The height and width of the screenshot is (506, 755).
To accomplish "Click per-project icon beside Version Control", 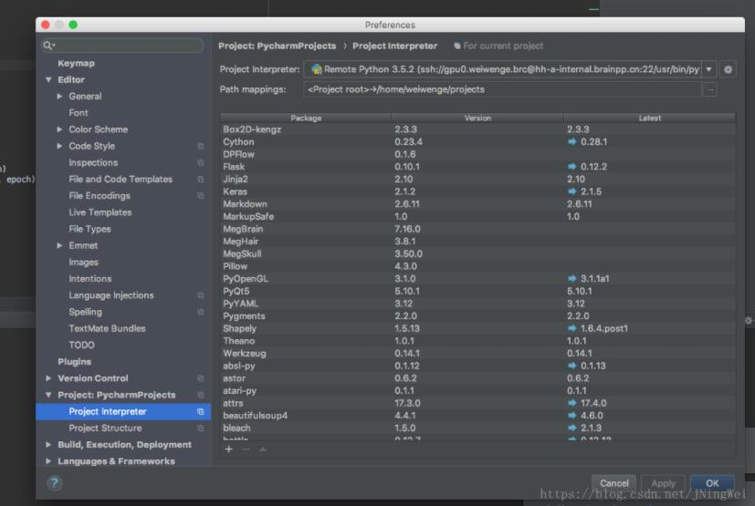I will [x=200, y=378].
